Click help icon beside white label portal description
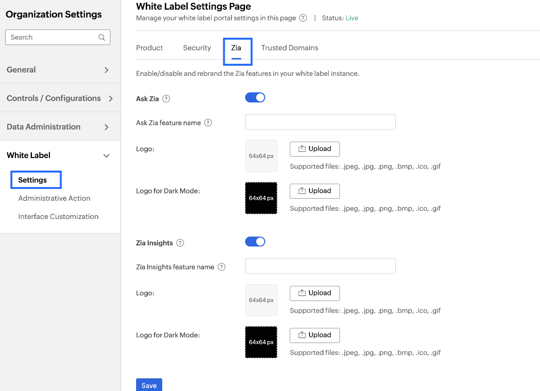The width and height of the screenshot is (540, 391). click(x=303, y=18)
